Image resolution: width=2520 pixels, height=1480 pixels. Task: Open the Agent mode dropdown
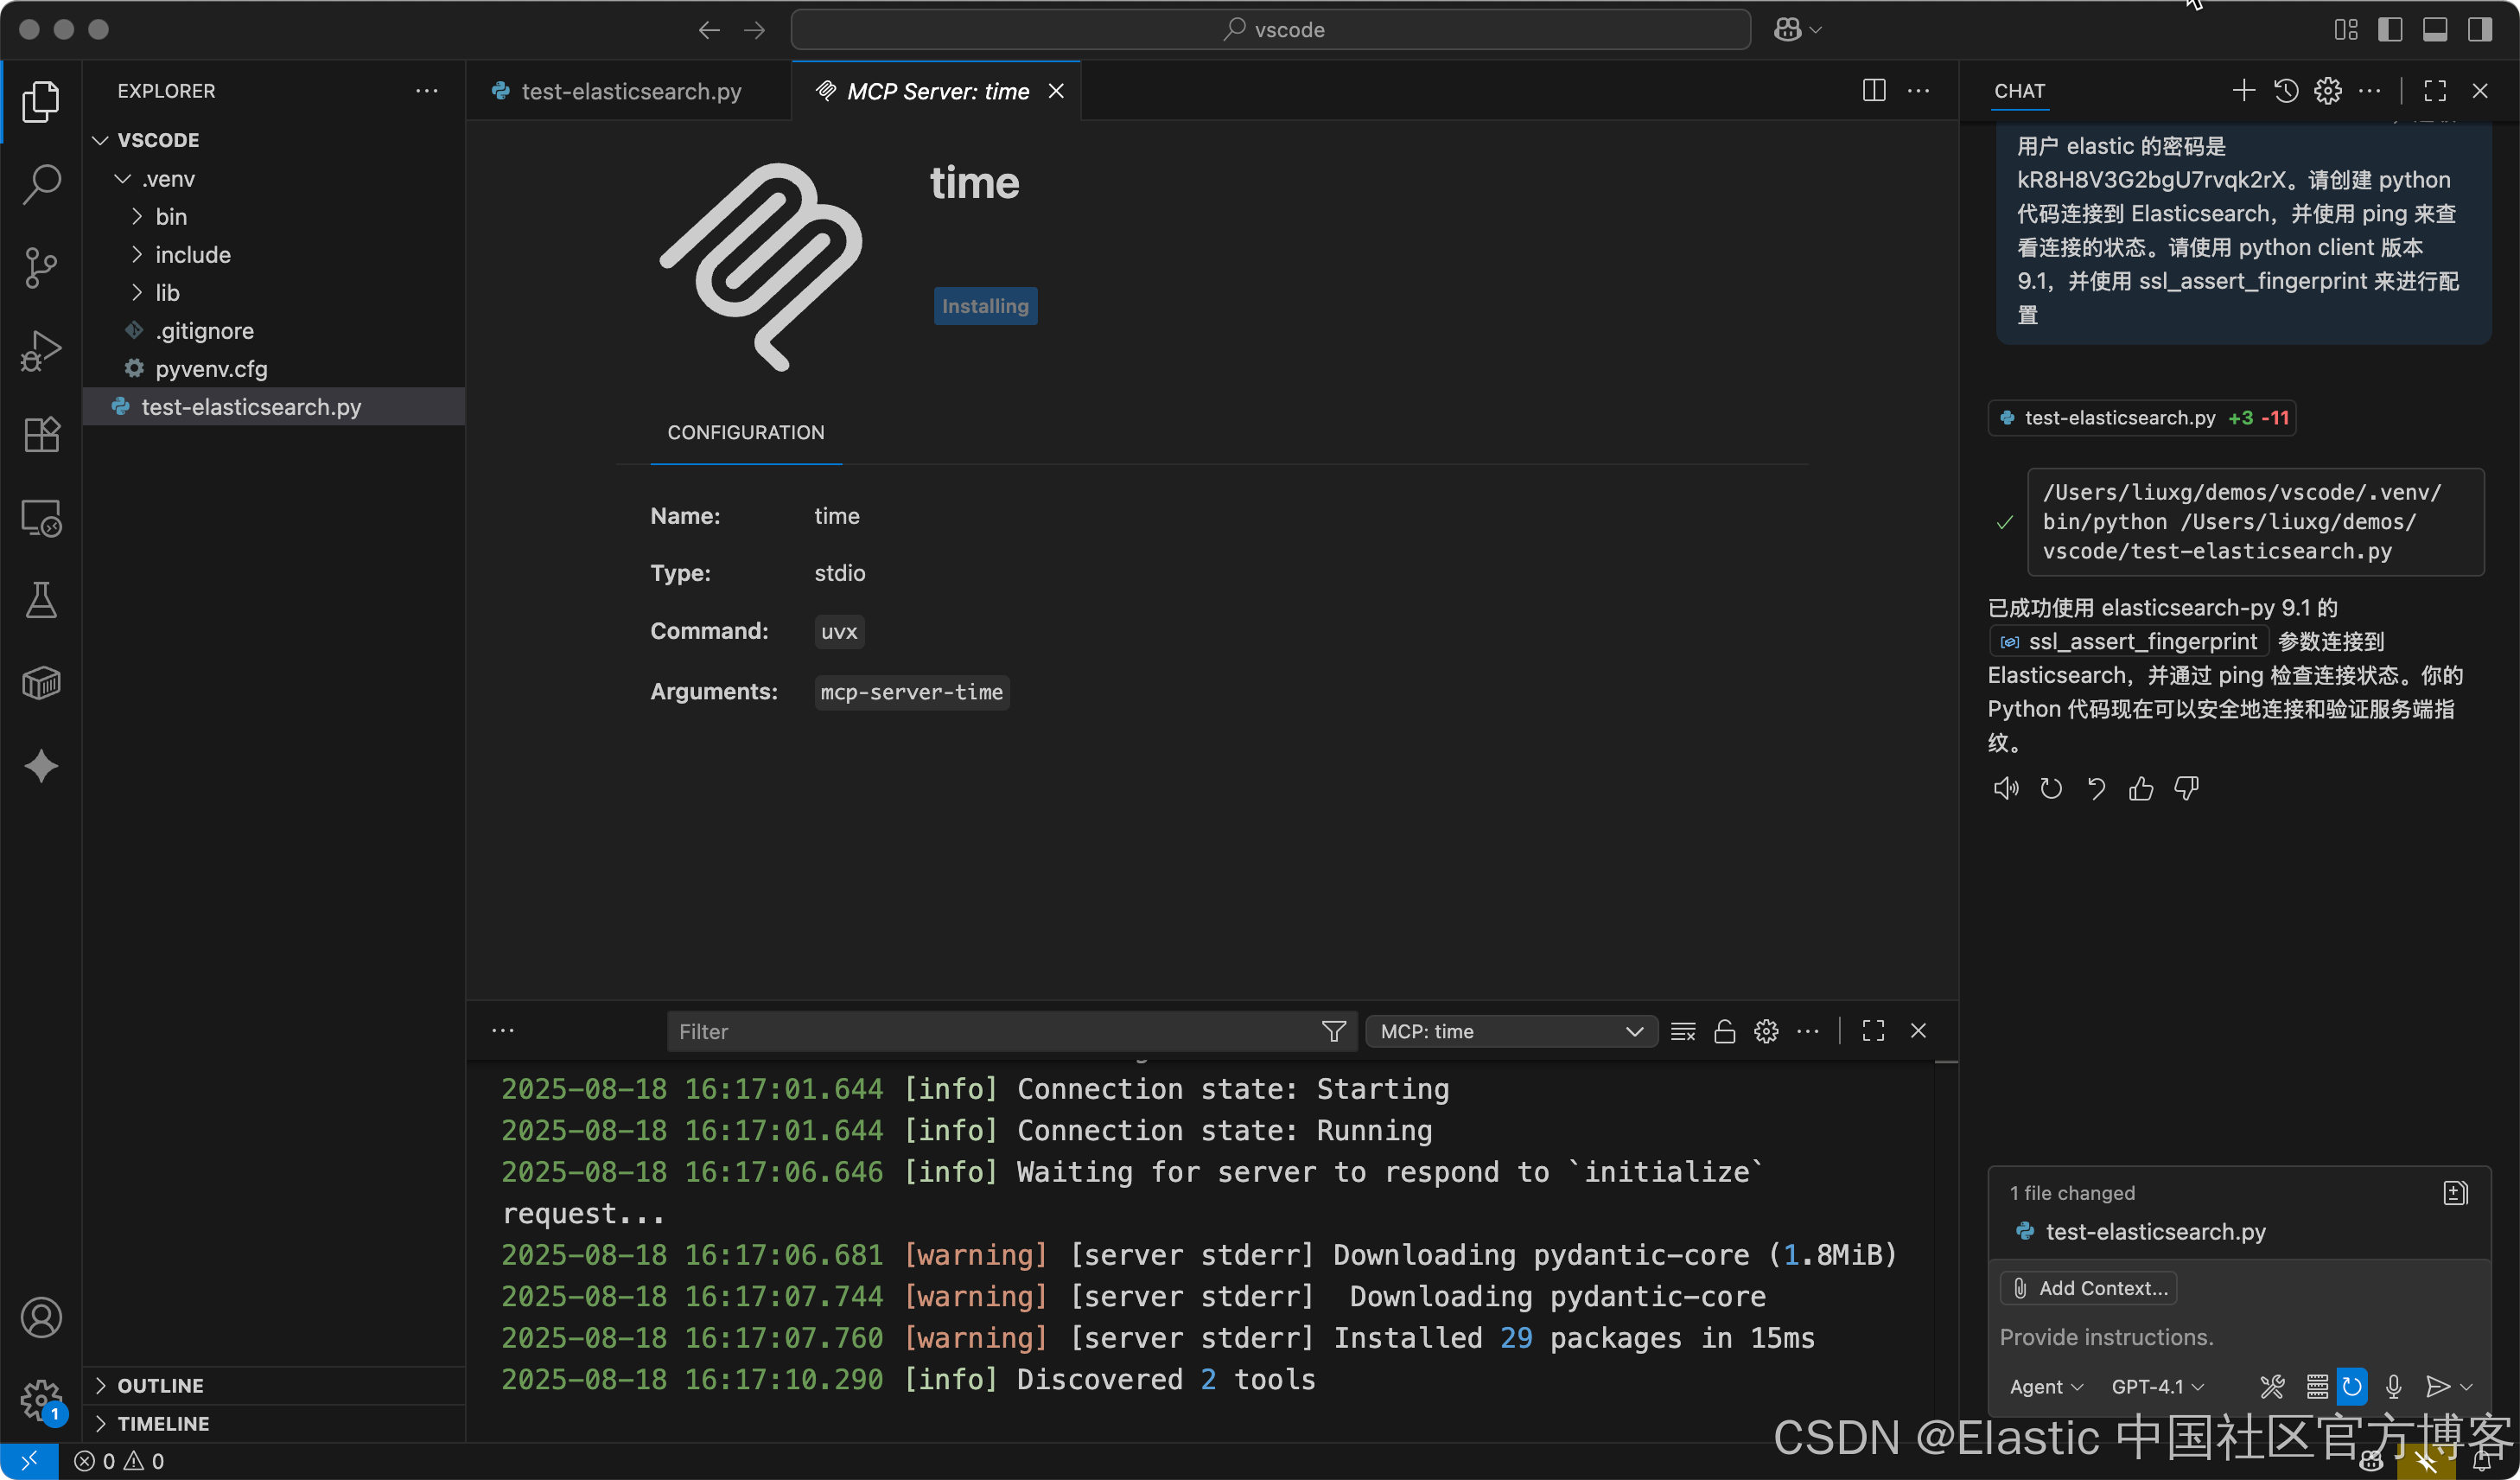(2046, 1387)
